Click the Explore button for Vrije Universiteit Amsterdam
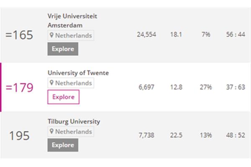The width and height of the screenshot is (251, 167). click(63, 49)
